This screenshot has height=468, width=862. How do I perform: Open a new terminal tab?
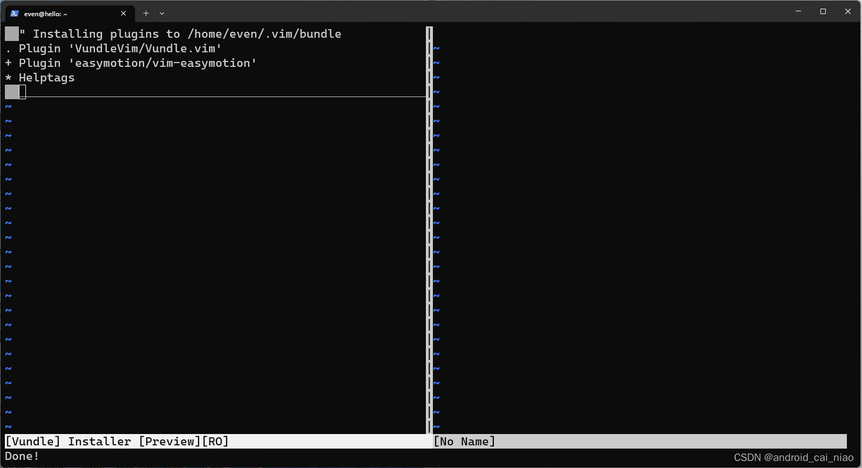(x=146, y=13)
